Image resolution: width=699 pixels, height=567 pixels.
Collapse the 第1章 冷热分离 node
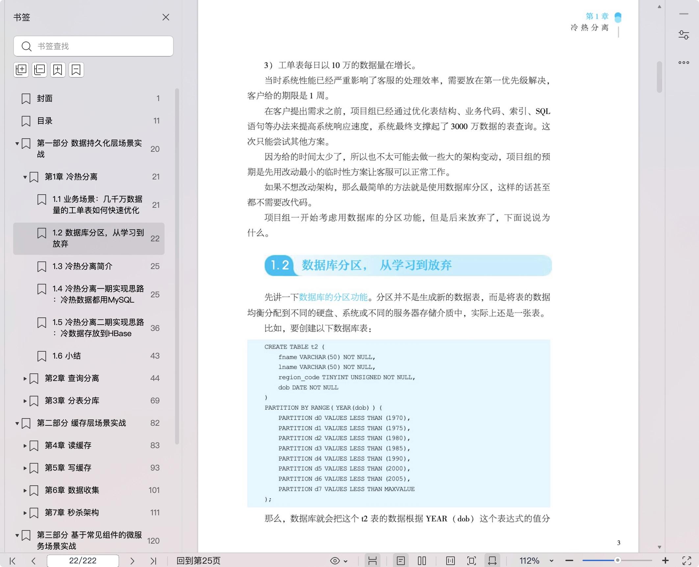click(x=25, y=177)
